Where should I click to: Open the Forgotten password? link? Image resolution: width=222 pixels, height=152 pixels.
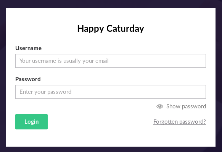tap(180, 122)
